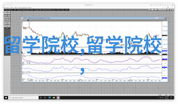Open the Chart toolbar button
Image resolution: width=178 pixels, height=104 pixels.
(x=6, y=10)
